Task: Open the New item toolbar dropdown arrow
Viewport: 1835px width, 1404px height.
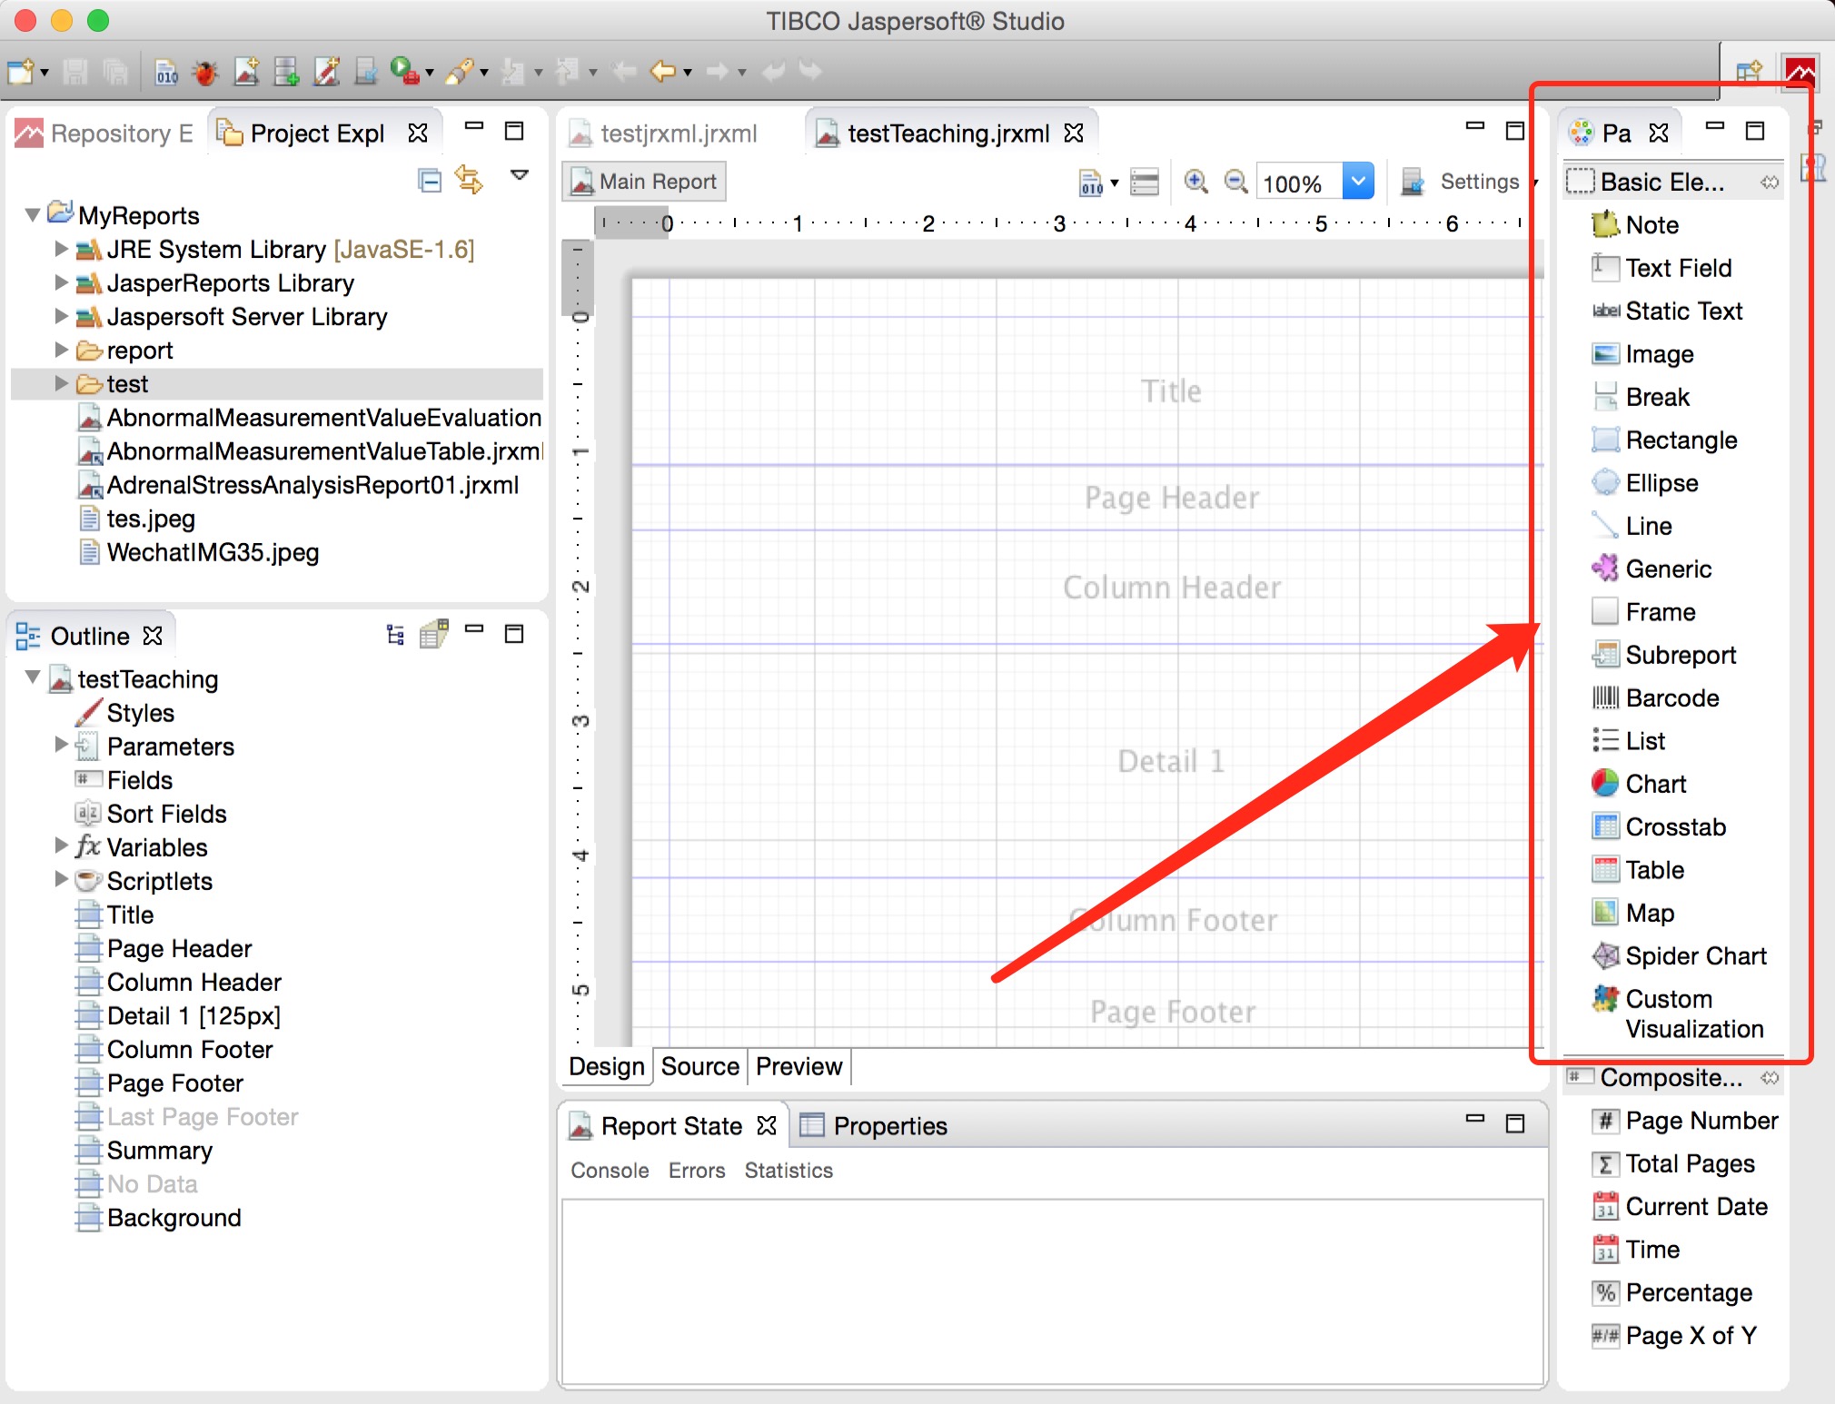Action: pyautogui.click(x=45, y=73)
